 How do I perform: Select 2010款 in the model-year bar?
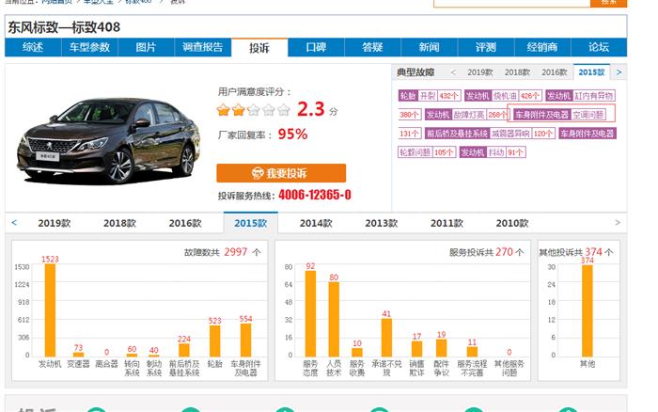point(512,223)
